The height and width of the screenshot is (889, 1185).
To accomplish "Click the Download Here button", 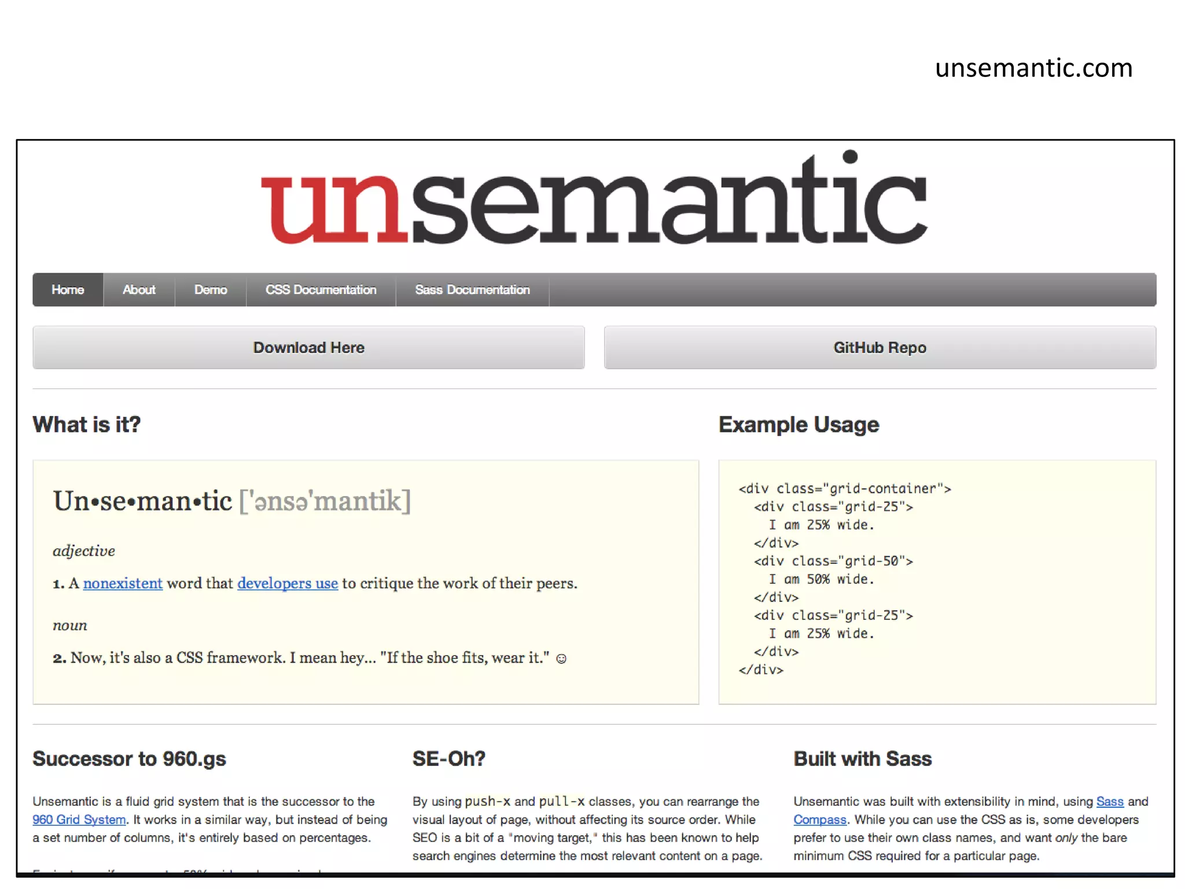I will pyautogui.click(x=308, y=347).
